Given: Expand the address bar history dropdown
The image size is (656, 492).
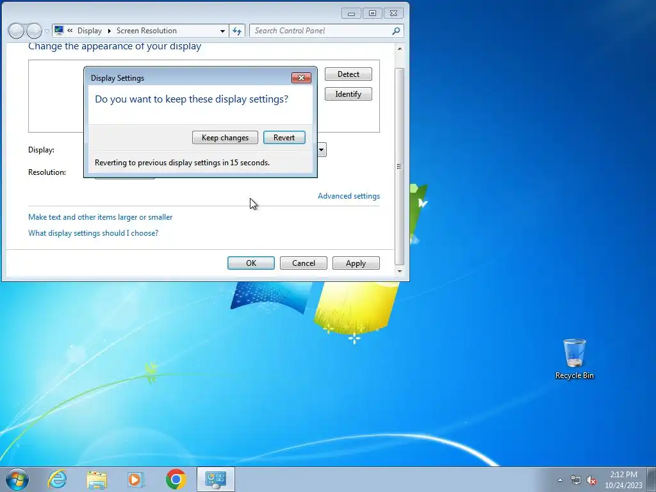Looking at the screenshot, I should click(x=222, y=31).
